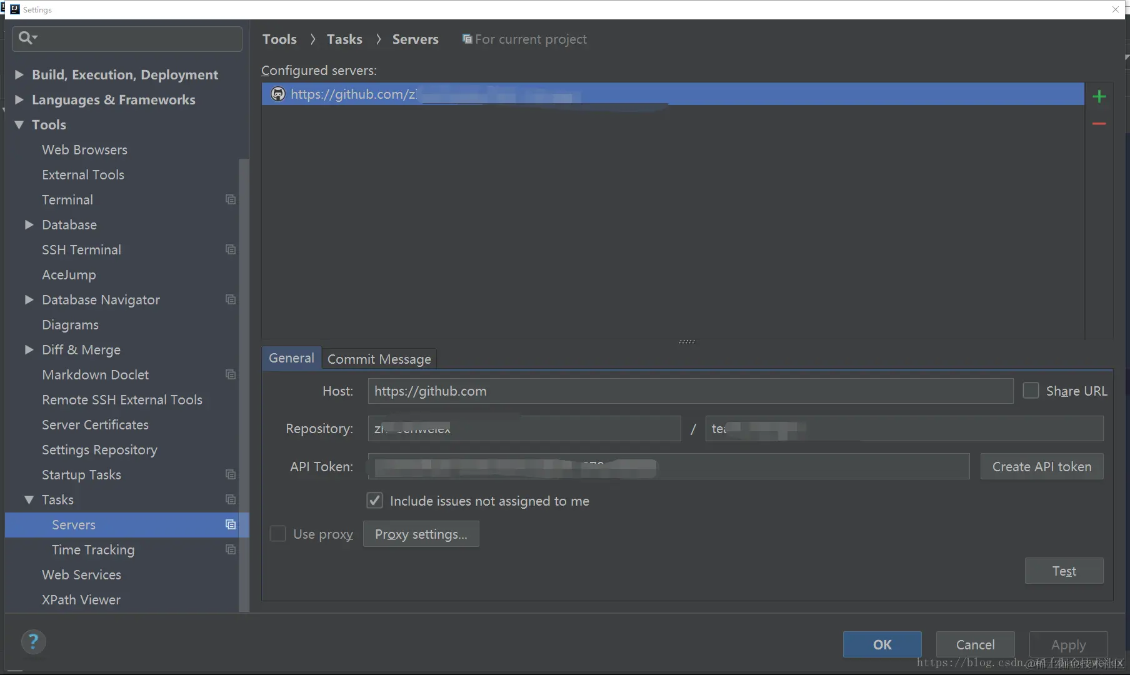Open the help question mark button

[33, 641]
